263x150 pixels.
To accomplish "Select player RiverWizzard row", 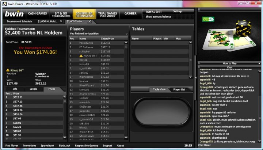I will pyautogui.click(x=96, y=85).
